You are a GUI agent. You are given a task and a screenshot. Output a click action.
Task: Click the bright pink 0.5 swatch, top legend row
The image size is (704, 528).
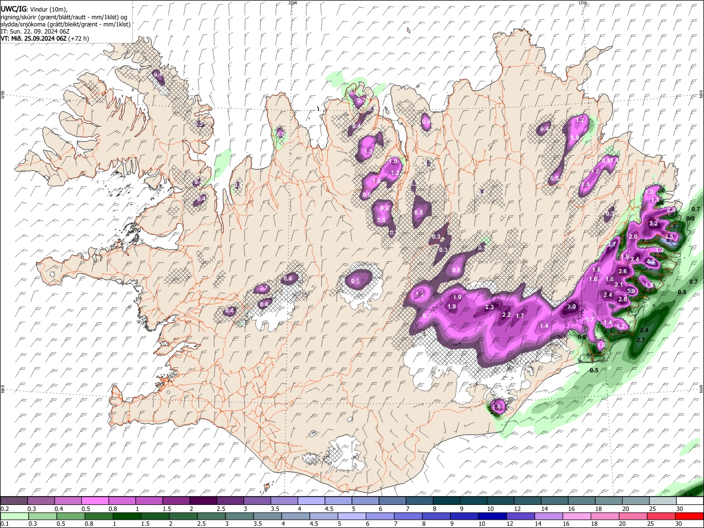95,501
